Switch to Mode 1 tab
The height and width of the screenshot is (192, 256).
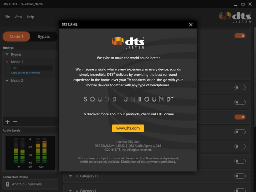[16, 36]
